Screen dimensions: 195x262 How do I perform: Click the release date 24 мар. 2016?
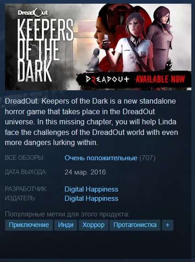click(85, 172)
